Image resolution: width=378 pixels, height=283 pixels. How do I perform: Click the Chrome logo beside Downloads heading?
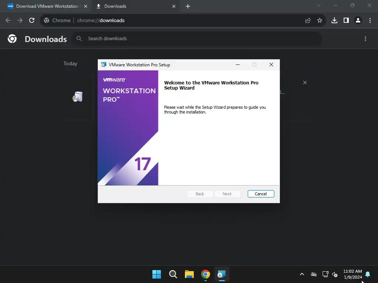(12, 38)
